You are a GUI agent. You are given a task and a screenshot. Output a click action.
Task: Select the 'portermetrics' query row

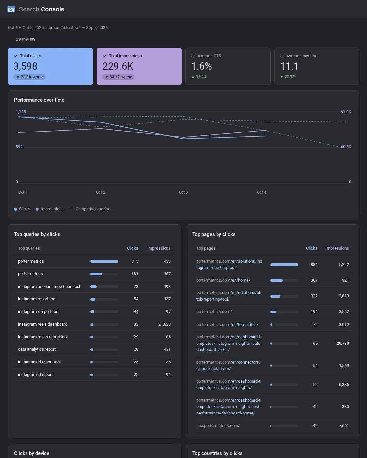point(94,274)
